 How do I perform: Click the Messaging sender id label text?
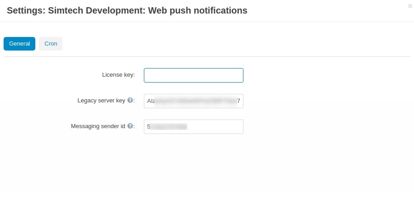[98, 126]
